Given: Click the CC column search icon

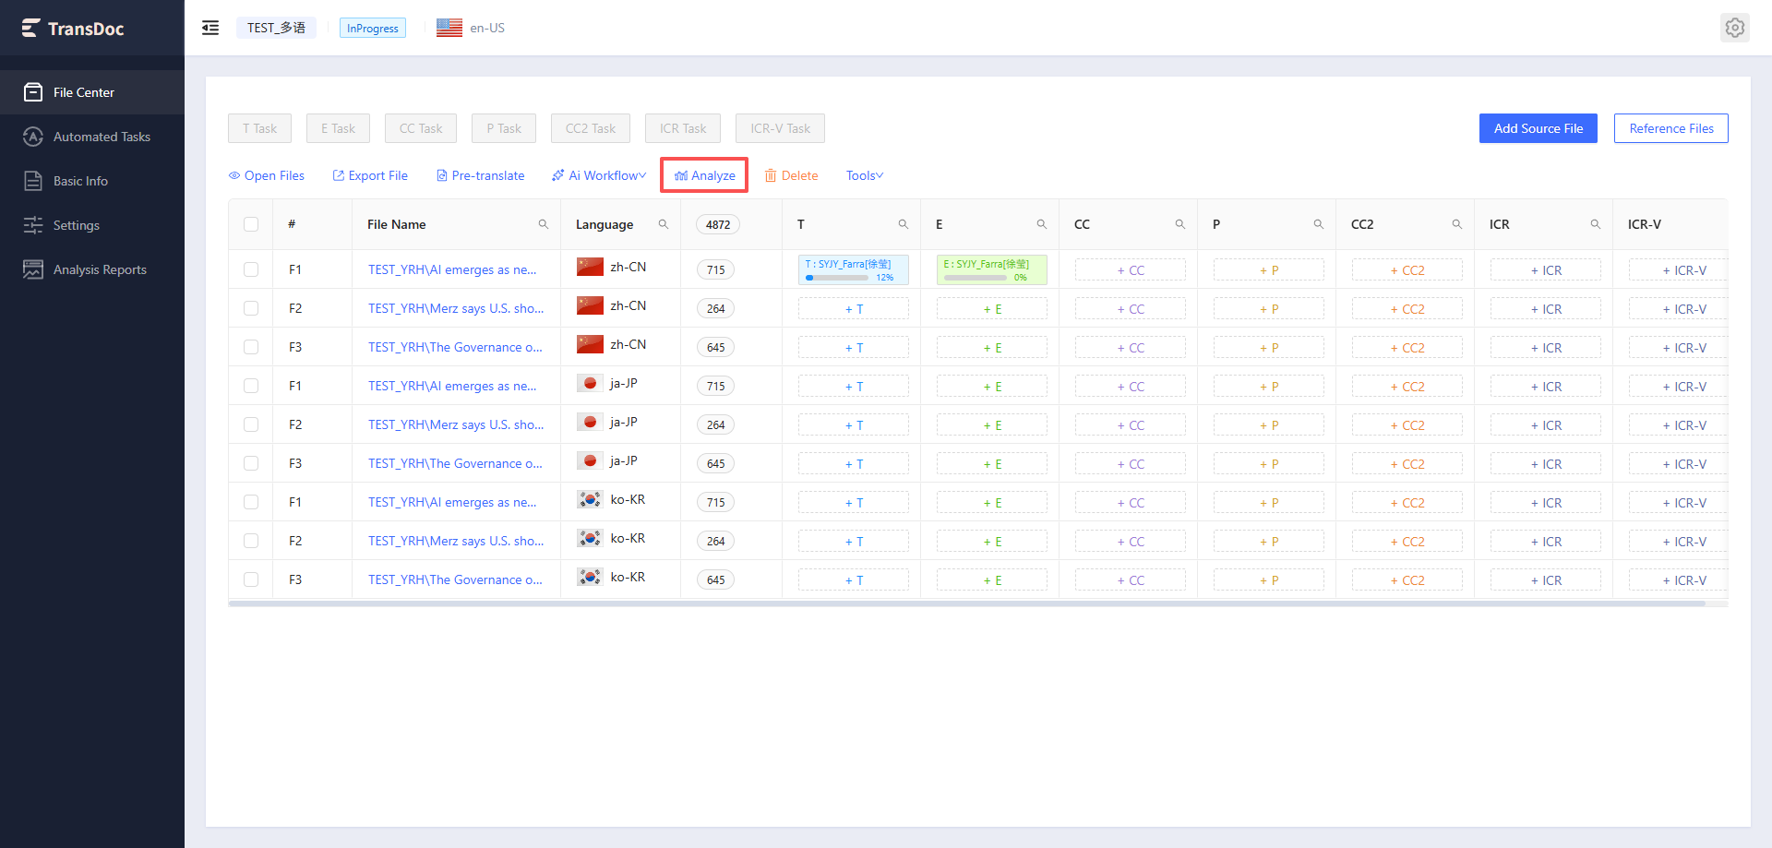Looking at the screenshot, I should pyautogui.click(x=1180, y=224).
